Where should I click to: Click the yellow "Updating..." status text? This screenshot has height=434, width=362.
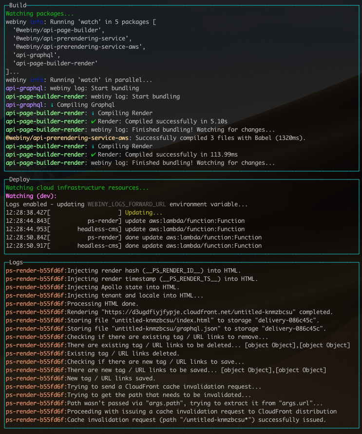[x=144, y=213]
